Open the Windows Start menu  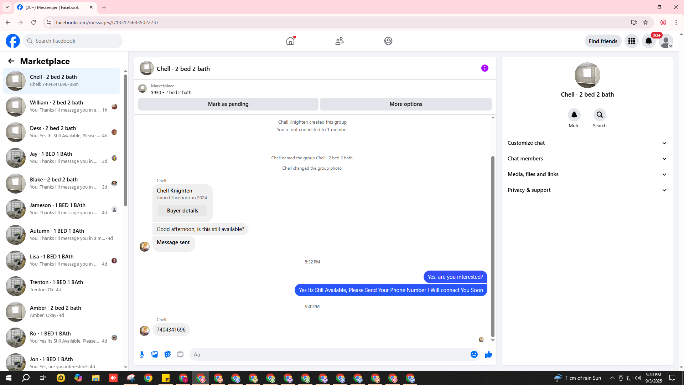click(x=9, y=378)
